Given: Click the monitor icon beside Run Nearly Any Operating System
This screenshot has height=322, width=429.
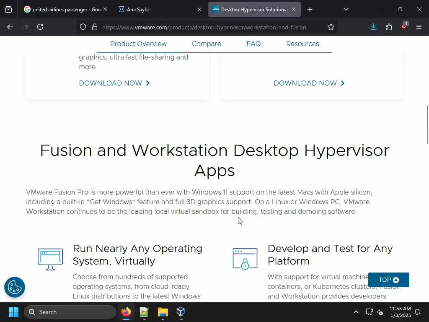Looking at the screenshot, I should [50, 259].
